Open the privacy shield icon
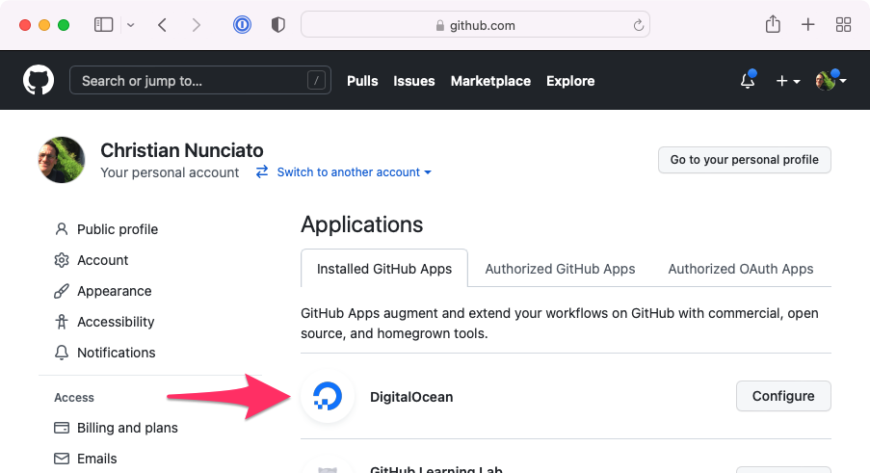The image size is (870, 473). [278, 25]
